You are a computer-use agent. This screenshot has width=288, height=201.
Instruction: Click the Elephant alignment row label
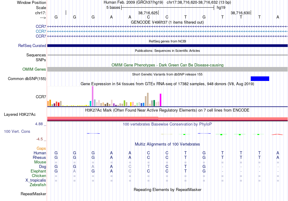tap(38, 171)
